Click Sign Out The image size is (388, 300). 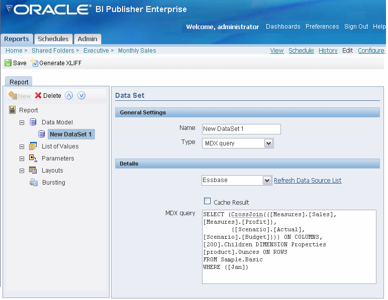[x=356, y=27]
